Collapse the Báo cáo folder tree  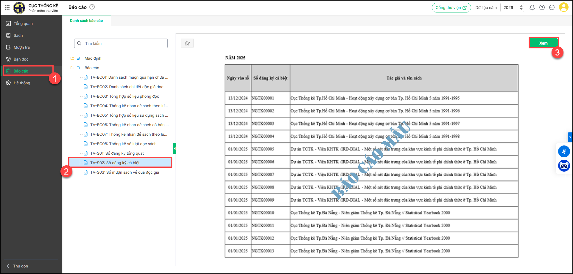tap(78, 68)
